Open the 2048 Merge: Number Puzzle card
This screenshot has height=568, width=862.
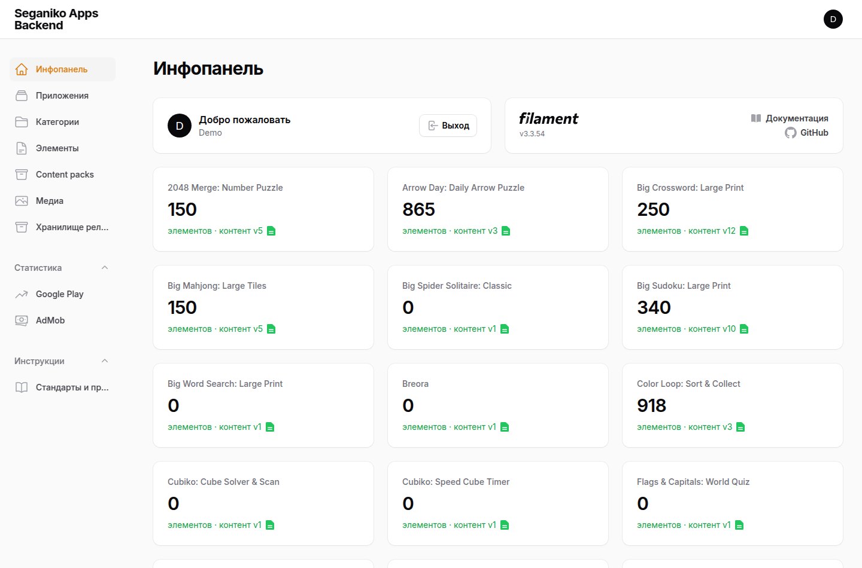coord(263,209)
